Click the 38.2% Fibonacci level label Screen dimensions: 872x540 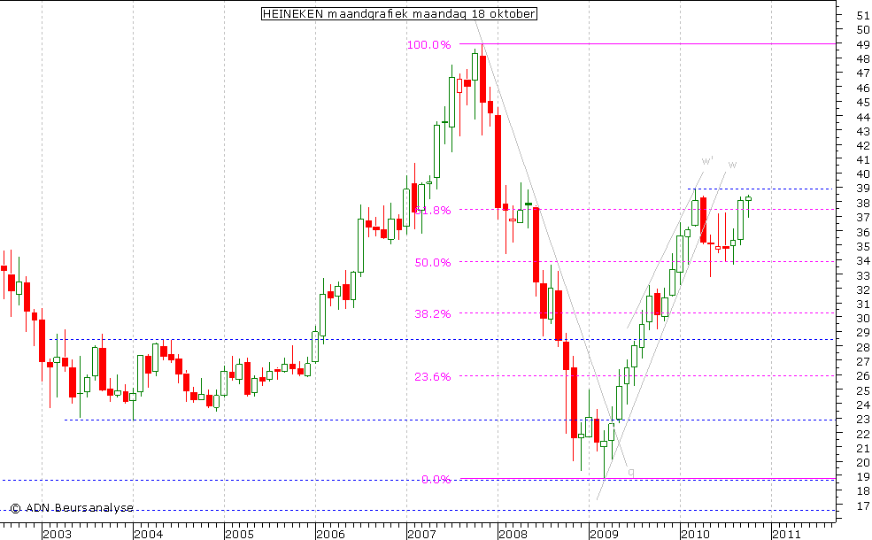433,313
